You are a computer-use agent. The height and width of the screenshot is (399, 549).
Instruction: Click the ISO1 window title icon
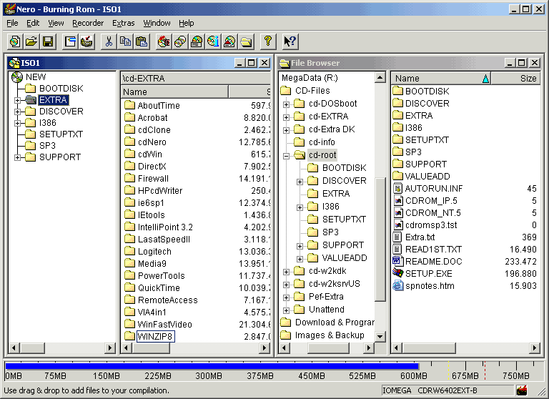14,63
